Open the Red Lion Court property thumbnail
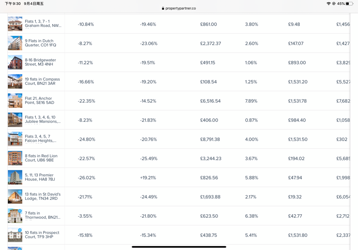This screenshot has height=250, width=358. [15, 158]
